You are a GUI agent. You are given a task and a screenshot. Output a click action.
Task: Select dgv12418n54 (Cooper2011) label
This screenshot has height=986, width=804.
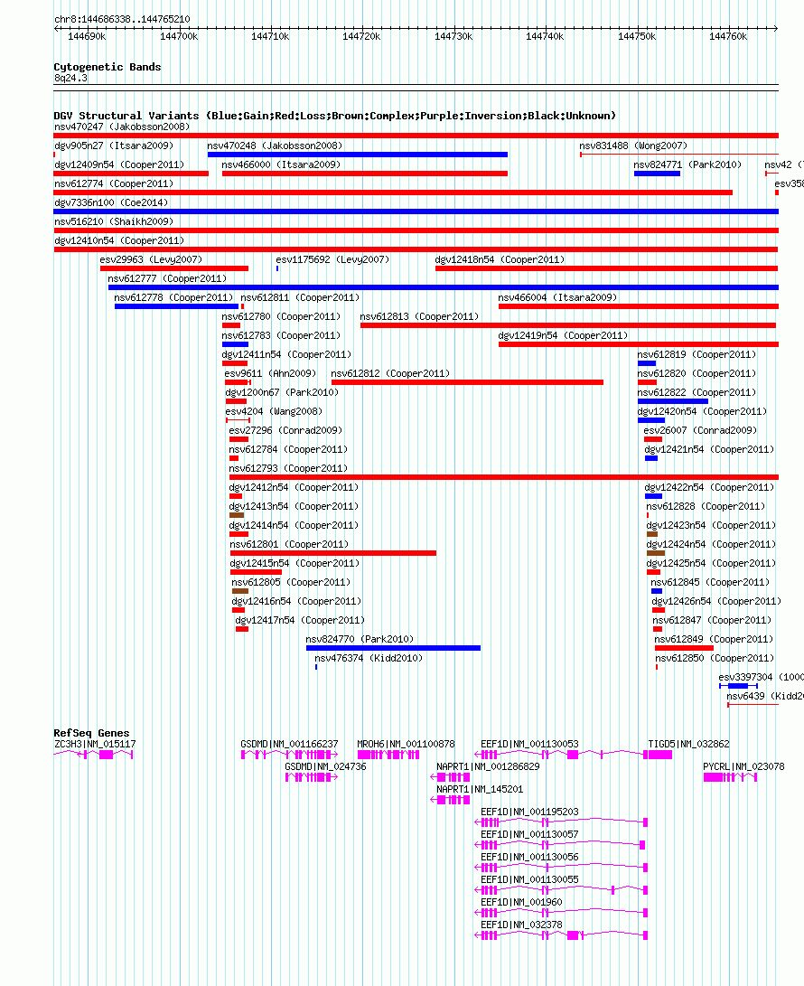pos(500,259)
